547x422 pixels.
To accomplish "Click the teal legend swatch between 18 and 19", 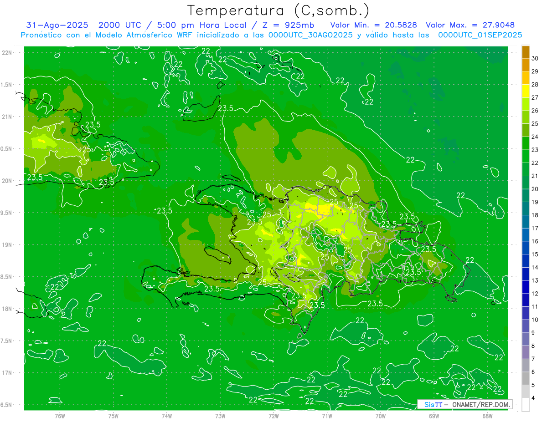I will pos(526,209).
